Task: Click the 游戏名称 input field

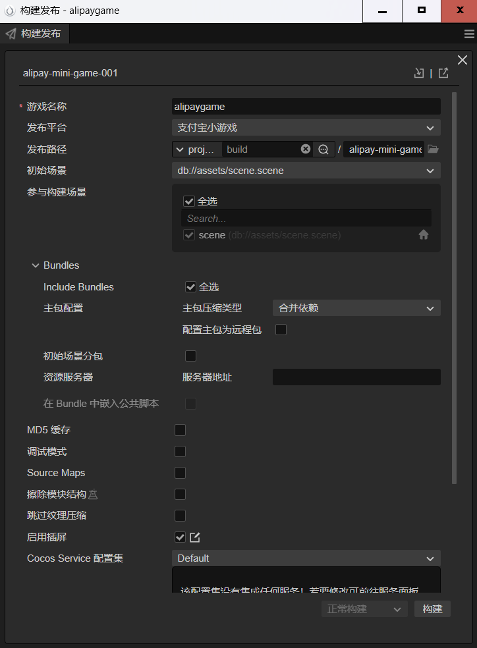Action: point(306,106)
